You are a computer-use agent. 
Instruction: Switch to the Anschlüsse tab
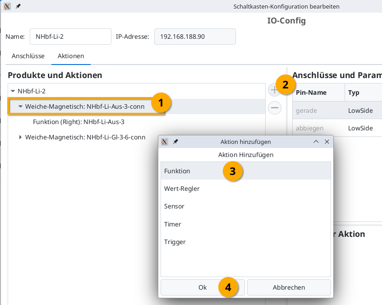point(28,56)
